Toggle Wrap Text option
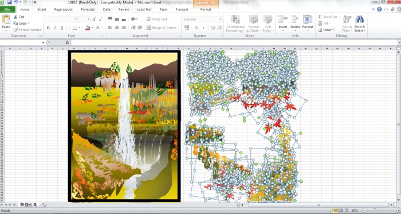This screenshot has width=401, height=214. coord(156,19)
